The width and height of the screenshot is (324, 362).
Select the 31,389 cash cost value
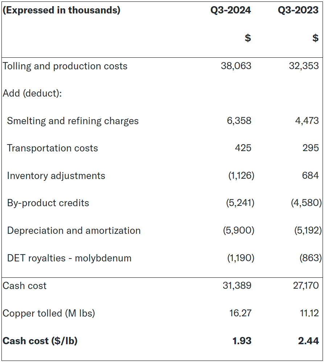pyautogui.click(x=237, y=286)
